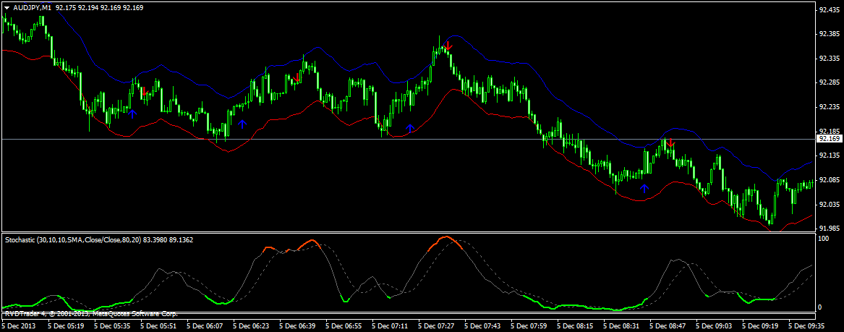Screen dimensions: 844x332
Task: Click the 5 Dec 07:59 time label
Action: [529, 325]
